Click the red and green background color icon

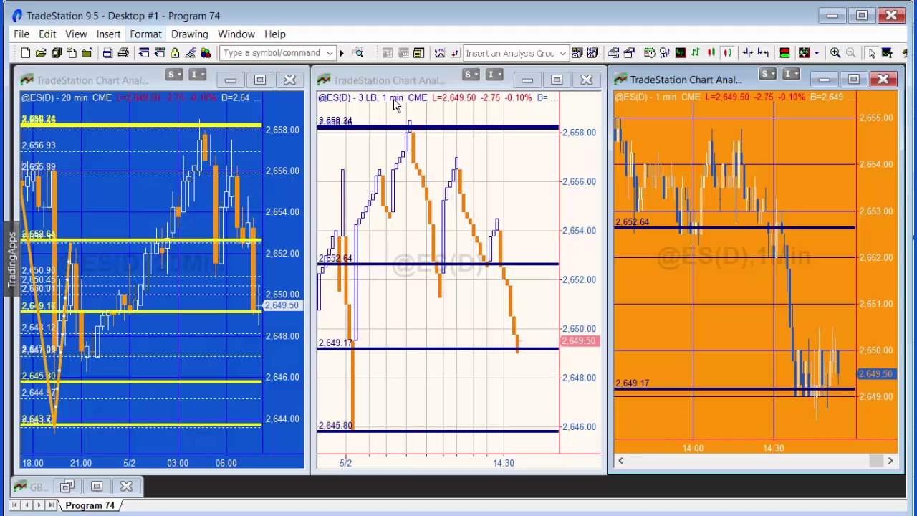[784, 53]
